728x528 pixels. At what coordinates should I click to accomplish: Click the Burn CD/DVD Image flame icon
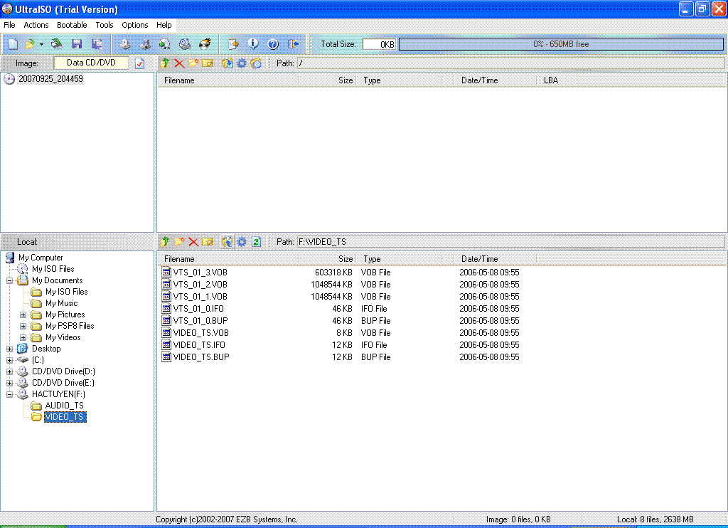pyautogui.click(x=205, y=43)
